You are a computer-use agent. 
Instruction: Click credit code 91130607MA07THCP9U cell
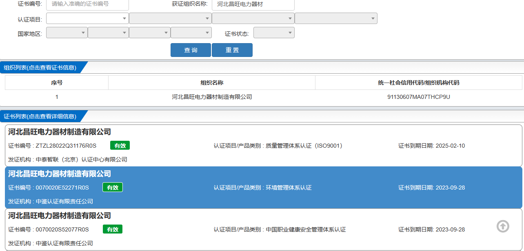tap(419, 97)
